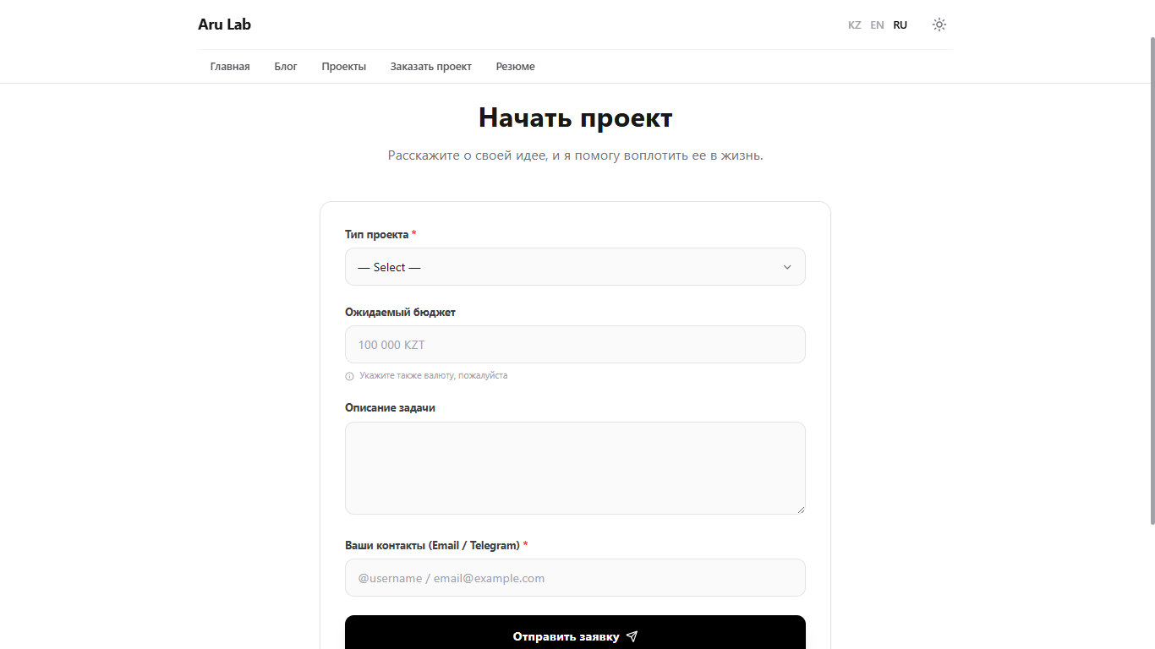Click the Aru Lab logo link
Screen dimensions: 1155x649
(x=224, y=25)
